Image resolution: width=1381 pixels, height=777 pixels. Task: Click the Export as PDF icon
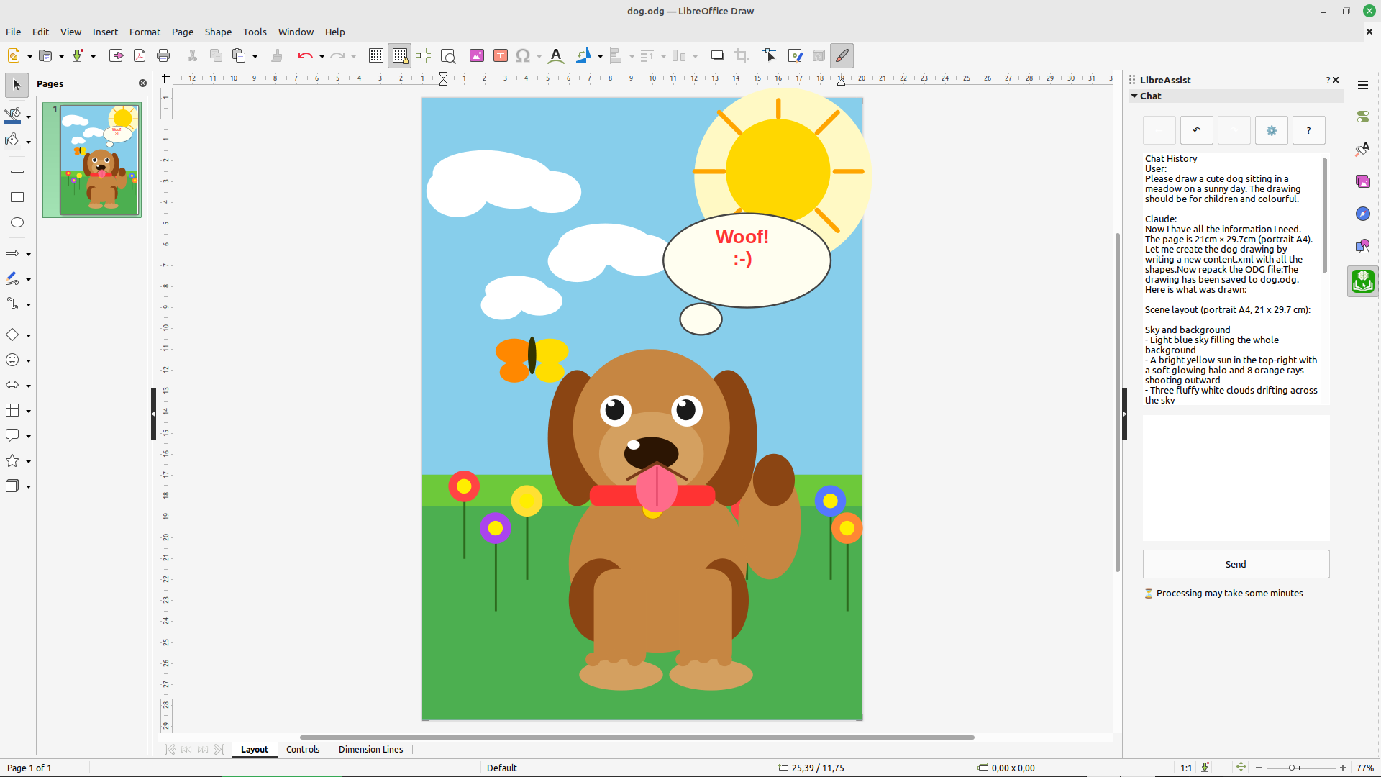tap(140, 55)
